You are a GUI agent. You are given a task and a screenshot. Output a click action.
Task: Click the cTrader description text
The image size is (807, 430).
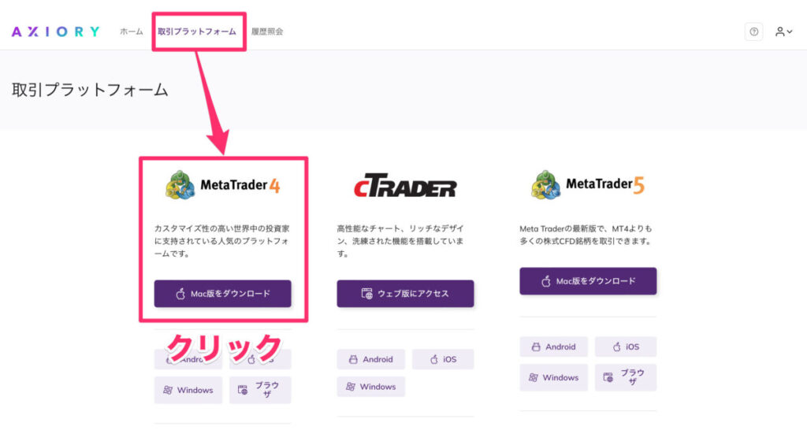[400, 241]
